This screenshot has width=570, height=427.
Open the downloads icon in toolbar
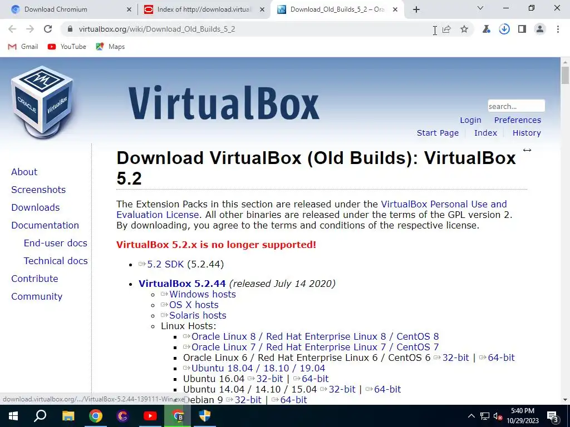click(504, 29)
